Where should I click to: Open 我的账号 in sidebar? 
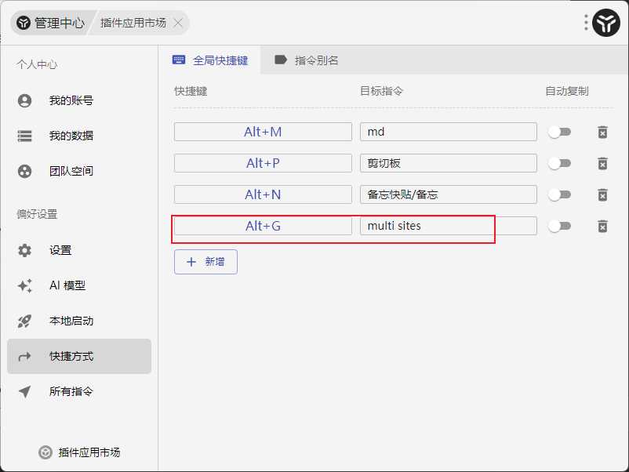(x=71, y=100)
